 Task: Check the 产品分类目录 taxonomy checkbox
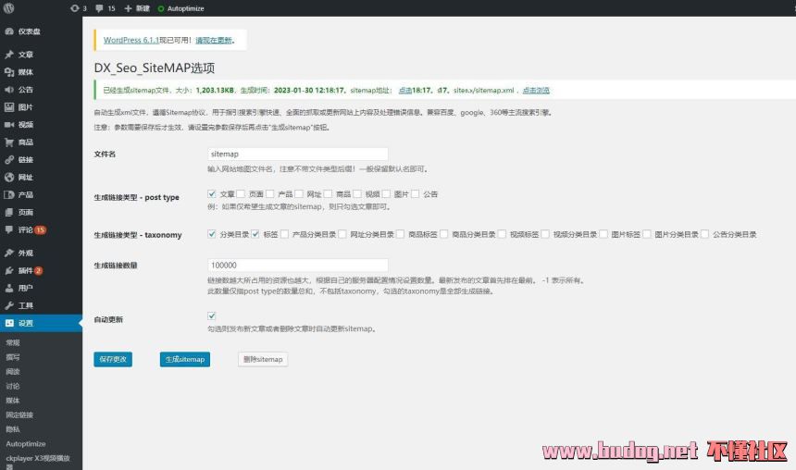[x=284, y=234]
